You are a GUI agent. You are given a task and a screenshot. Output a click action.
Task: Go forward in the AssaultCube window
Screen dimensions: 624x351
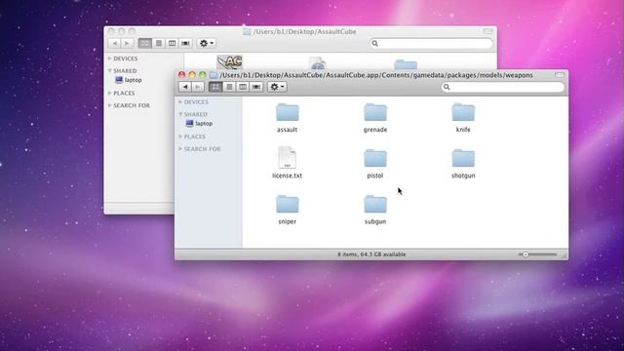(x=127, y=43)
